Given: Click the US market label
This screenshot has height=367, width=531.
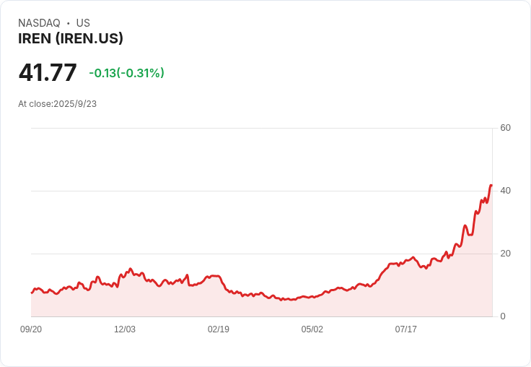Looking at the screenshot, I should [x=83, y=23].
